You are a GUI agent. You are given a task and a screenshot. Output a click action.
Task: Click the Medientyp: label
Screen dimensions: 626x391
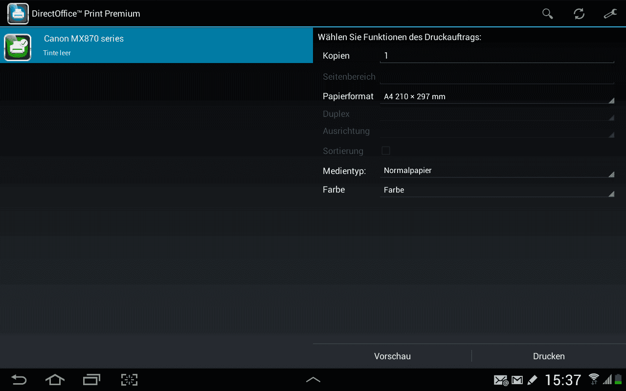tap(344, 171)
